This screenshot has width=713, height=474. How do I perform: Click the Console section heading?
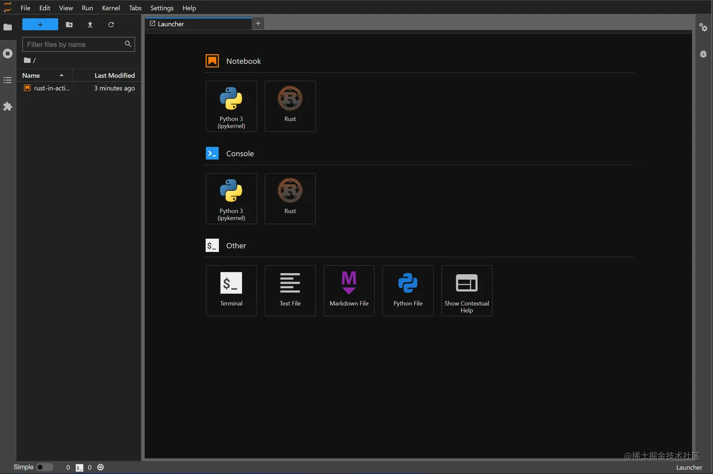(240, 154)
